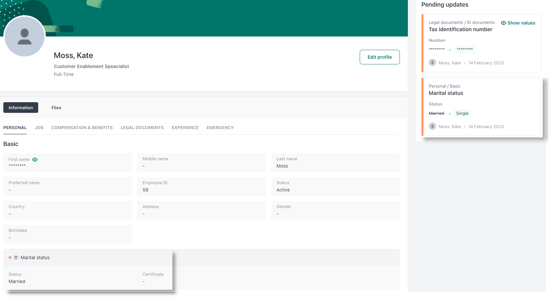The width and height of the screenshot is (551, 298).
Task: Click job title Customer Enablement Speacialist
Action: point(91,66)
